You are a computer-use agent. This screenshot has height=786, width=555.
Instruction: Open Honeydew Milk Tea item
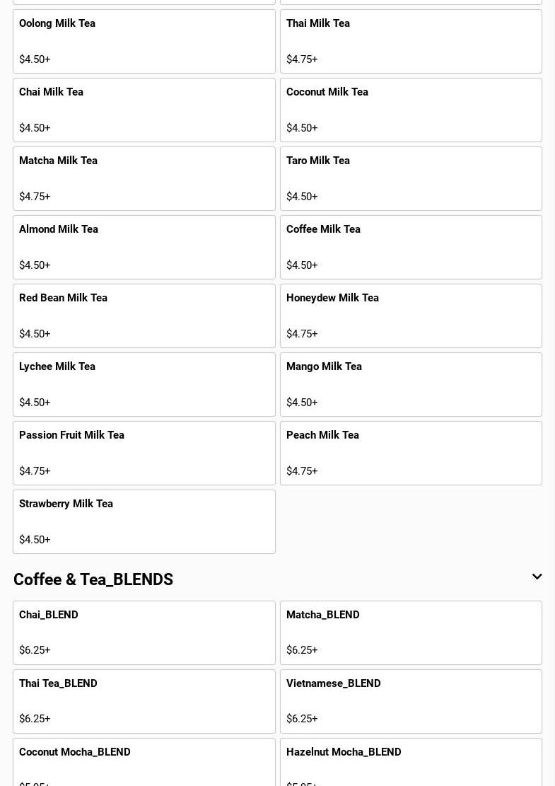(x=411, y=316)
